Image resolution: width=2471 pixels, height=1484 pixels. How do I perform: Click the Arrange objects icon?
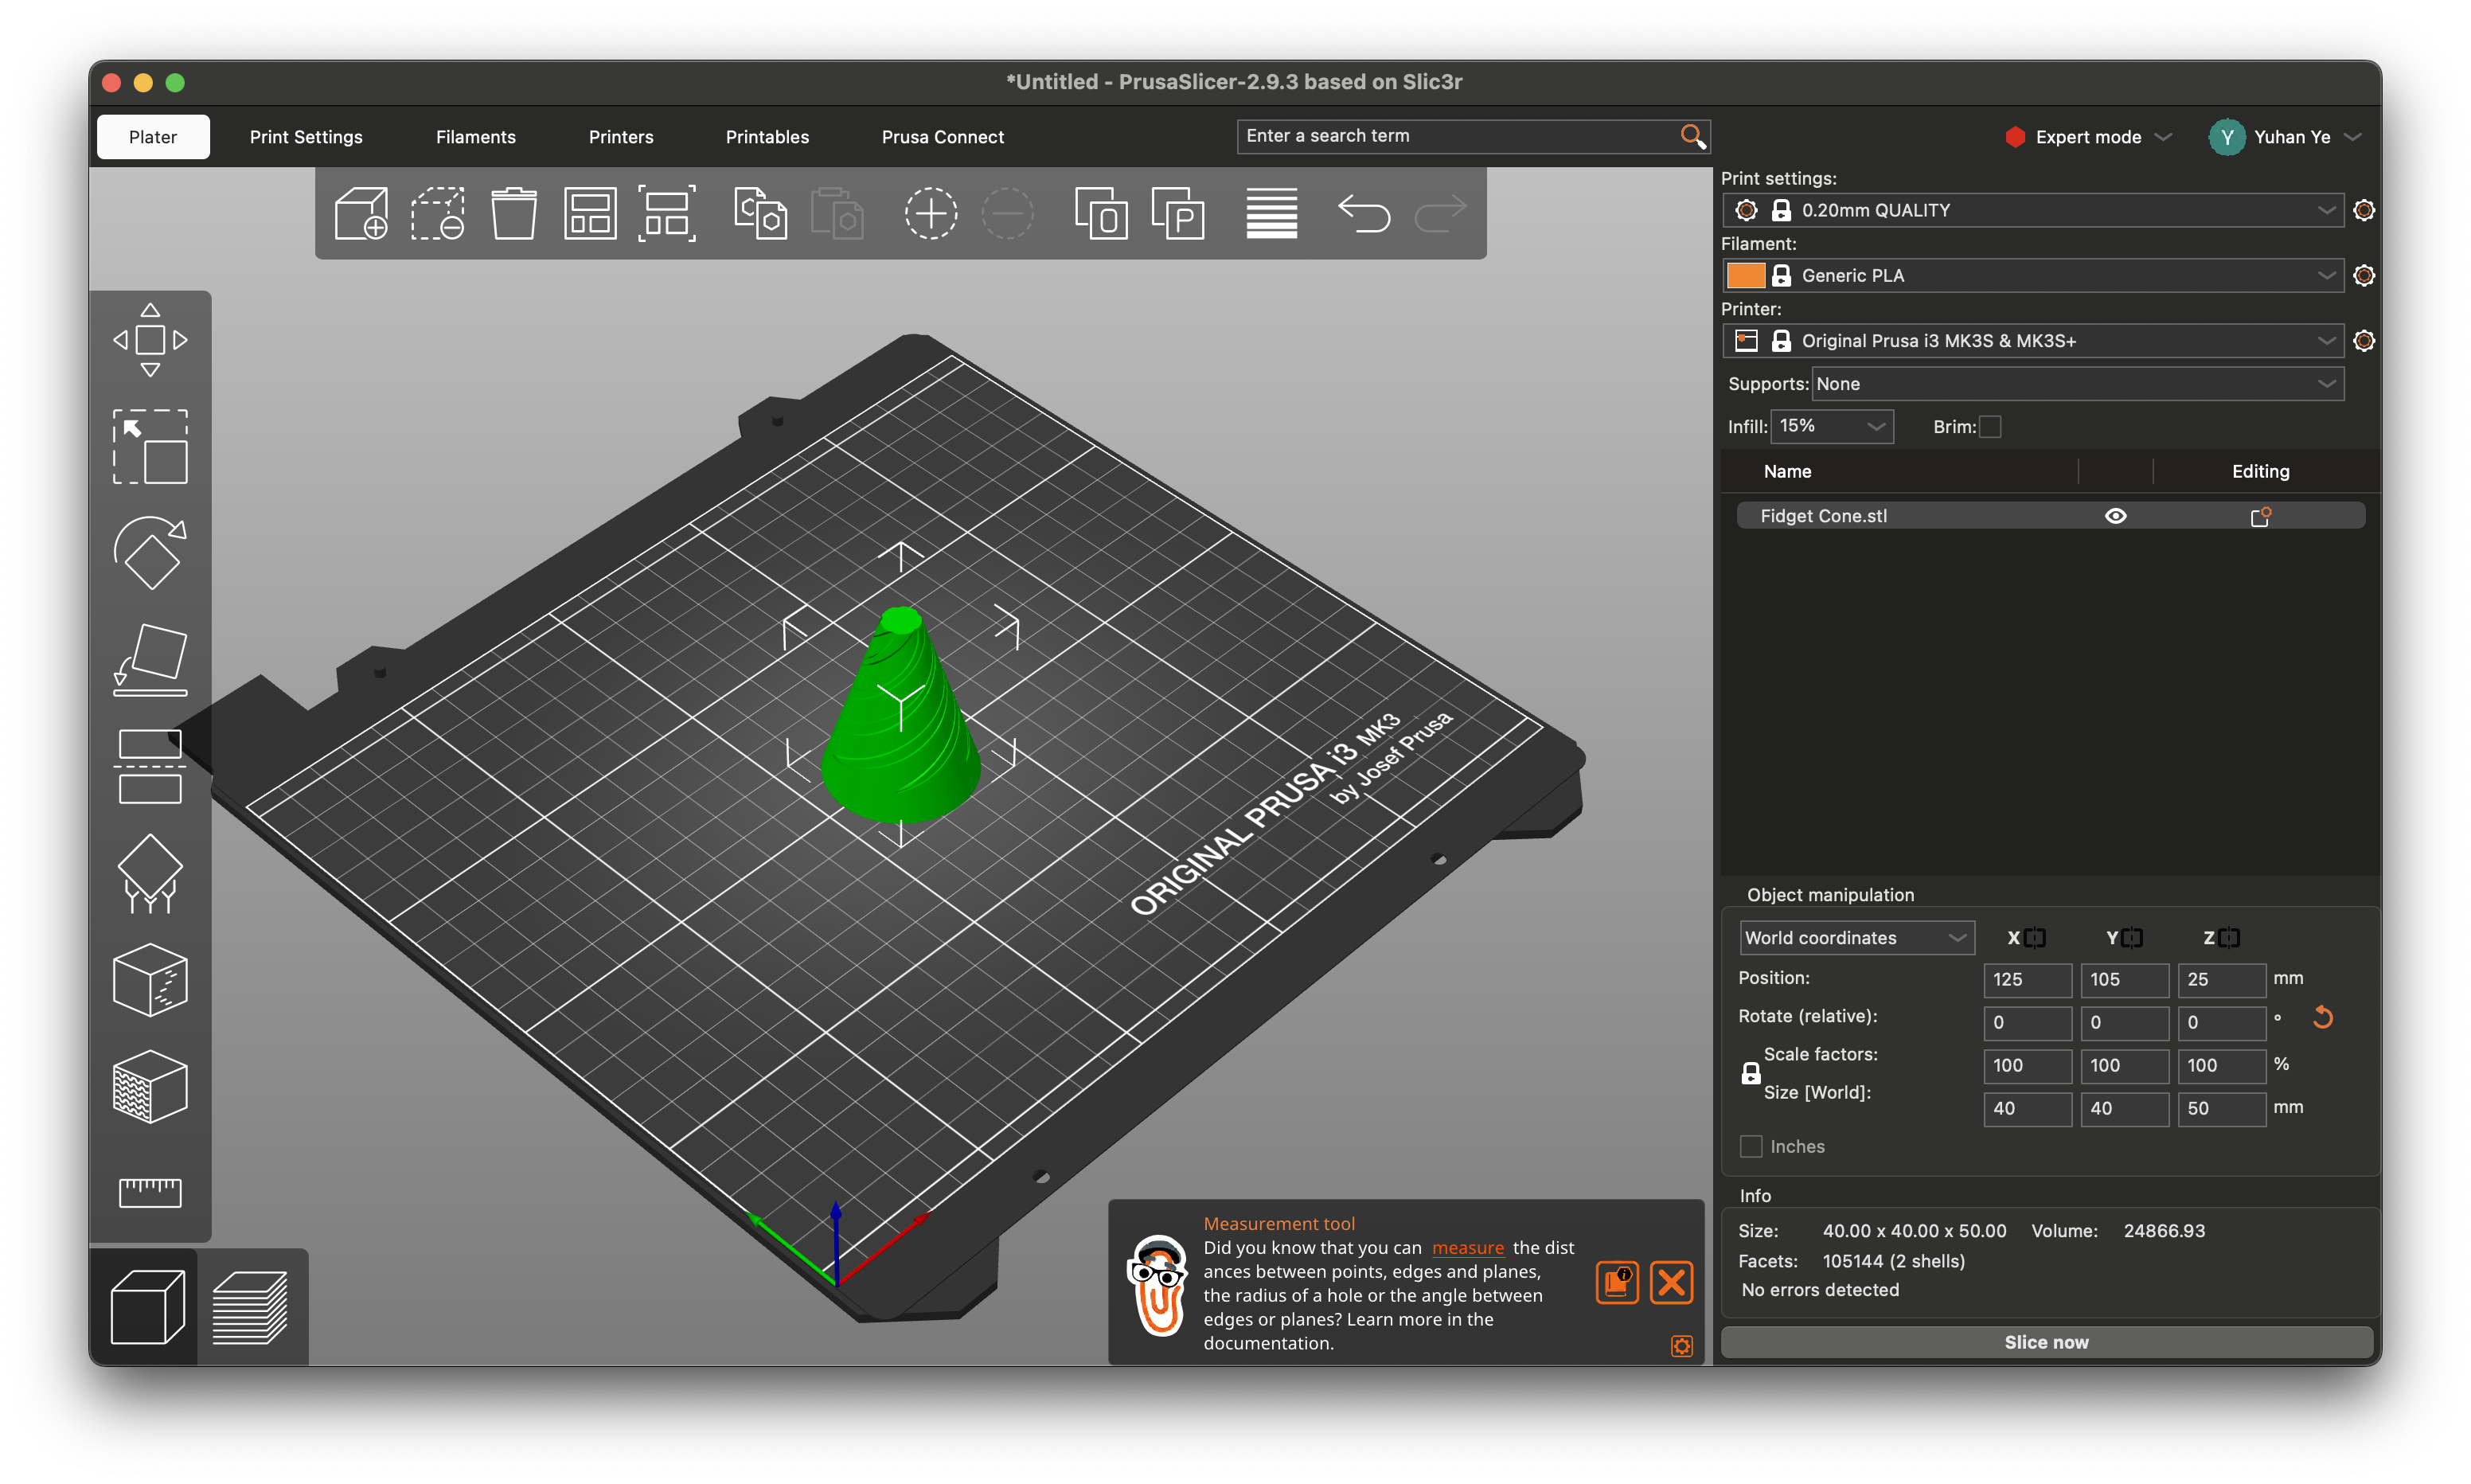pyautogui.click(x=590, y=213)
